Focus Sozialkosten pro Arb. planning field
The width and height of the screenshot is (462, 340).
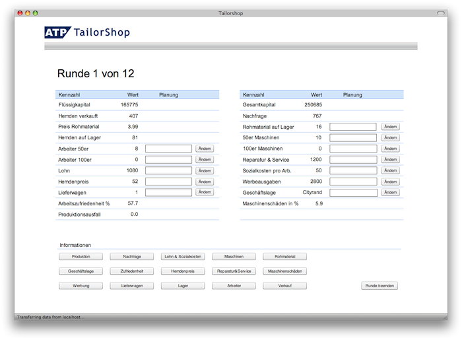pos(353,170)
